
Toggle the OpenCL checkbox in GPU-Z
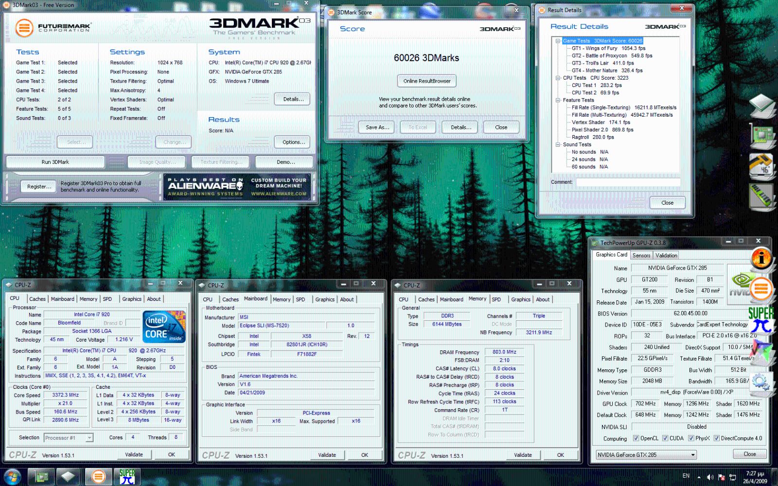636,438
